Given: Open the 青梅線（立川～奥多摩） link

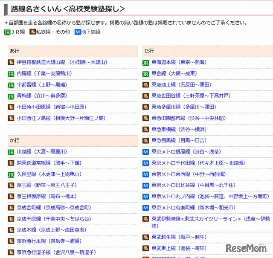Looking at the screenshot, I should click(42, 96).
